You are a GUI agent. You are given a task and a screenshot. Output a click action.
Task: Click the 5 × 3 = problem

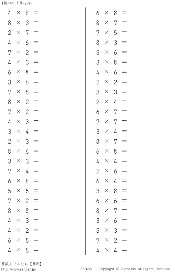coord(111,230)
